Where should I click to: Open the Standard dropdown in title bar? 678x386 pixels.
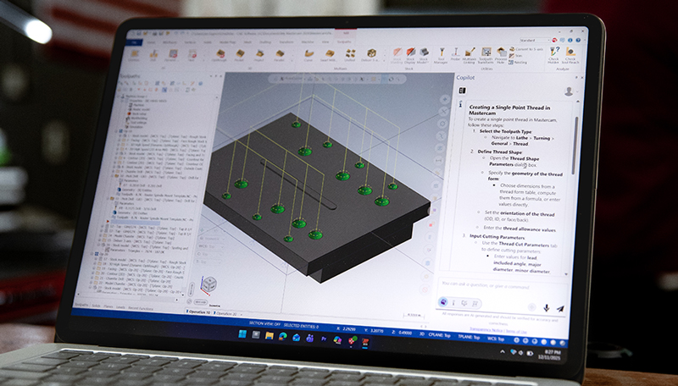(534, 40)
